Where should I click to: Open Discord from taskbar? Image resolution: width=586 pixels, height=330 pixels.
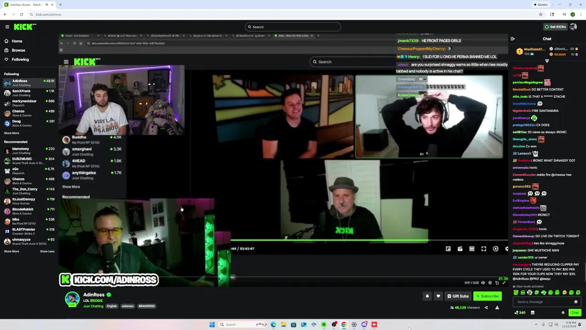click(364, 324)
